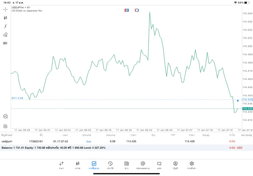The image size is (253, 176).
Task: Change the M1 timeframe selector
Action: click(5, 43)
